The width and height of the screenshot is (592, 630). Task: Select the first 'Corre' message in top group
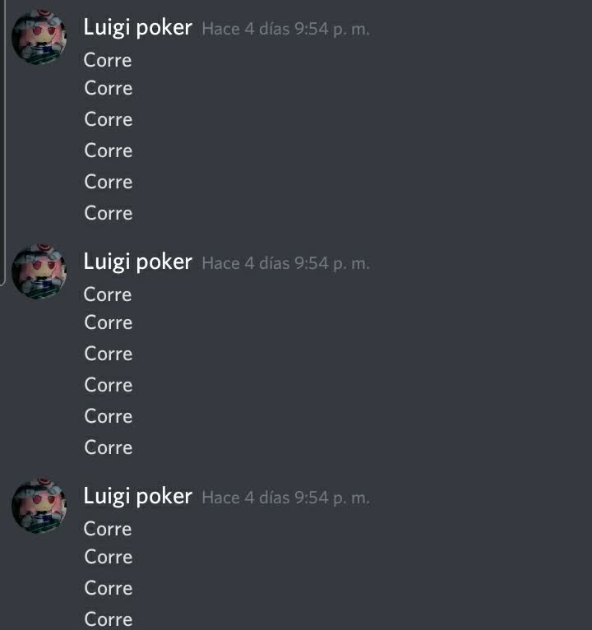point(108,60)
